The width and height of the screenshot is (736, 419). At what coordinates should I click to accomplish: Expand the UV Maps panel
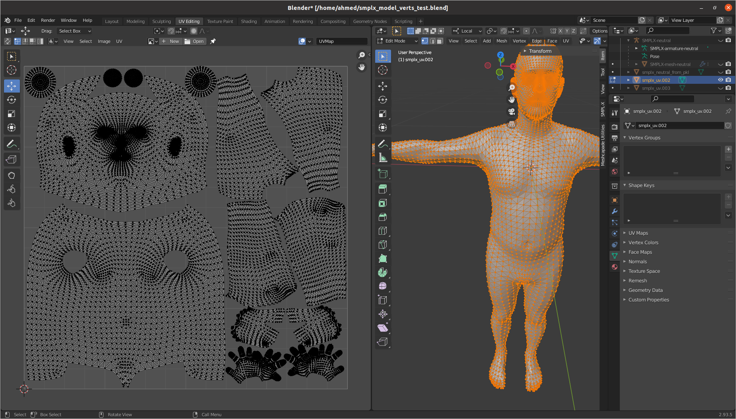pyautogui.click(x=638, y=233)
